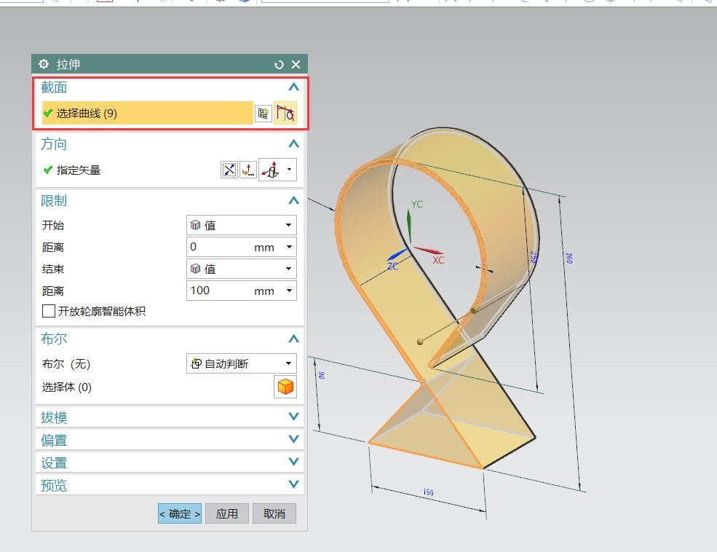Click the inferred vector icon
This screenshot has height=552, width=717.
point(270,170)
